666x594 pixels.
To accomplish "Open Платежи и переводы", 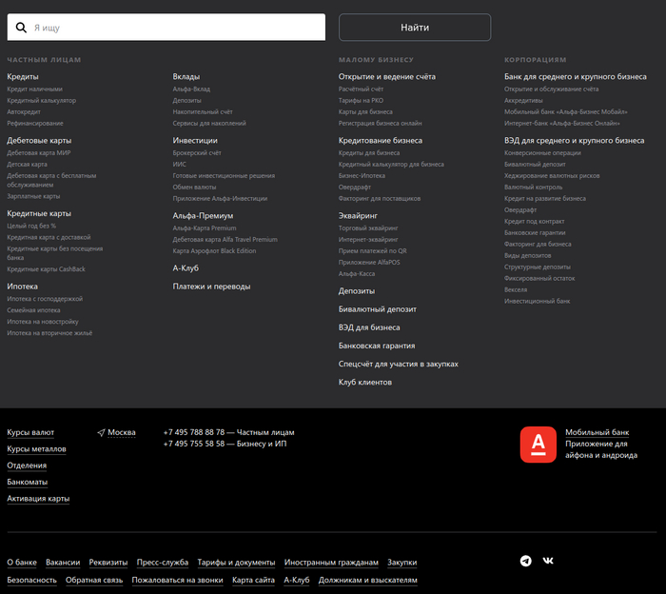I will tap(211, 287).
